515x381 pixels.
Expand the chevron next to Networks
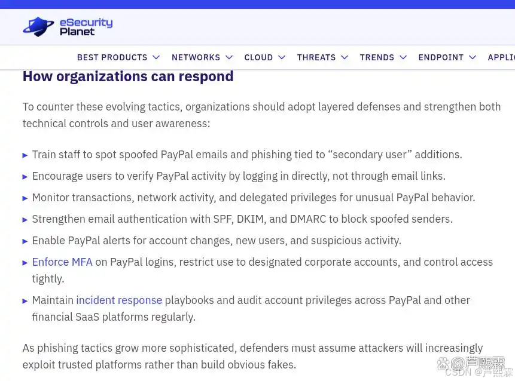[x=229, y=57]
